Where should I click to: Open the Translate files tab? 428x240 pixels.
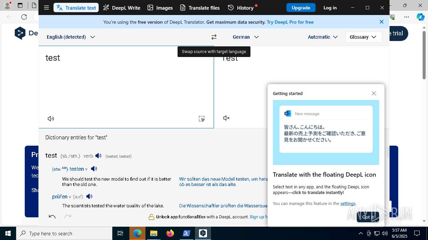[200, 8]
